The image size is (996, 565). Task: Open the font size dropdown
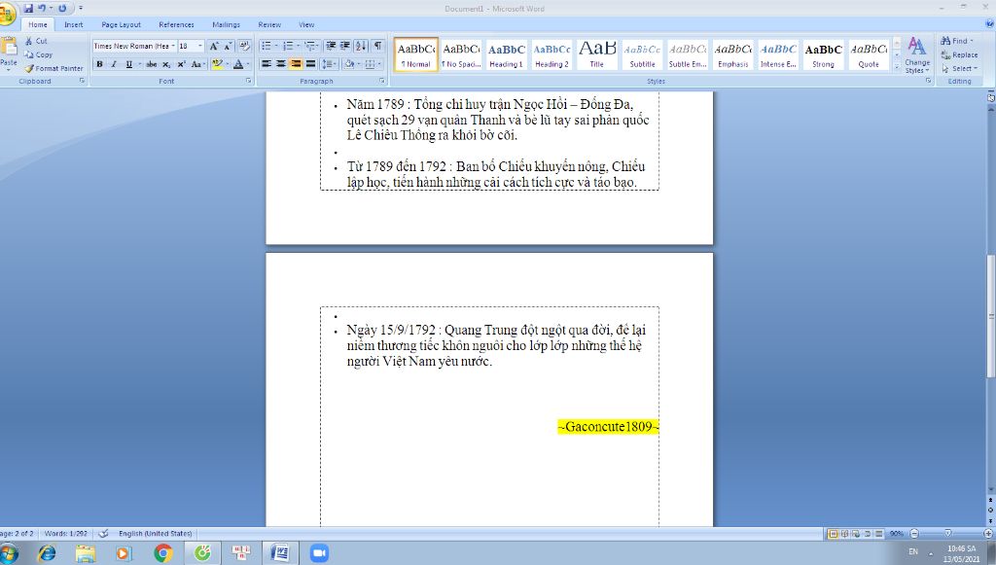(x=200, y=46)
